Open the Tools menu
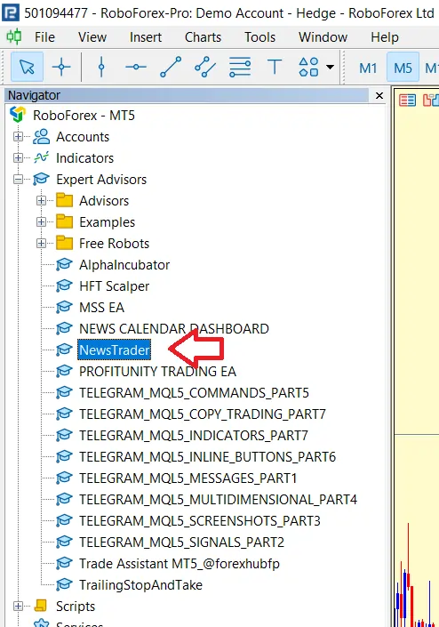439x627 pixels. [x=260, y=37]
